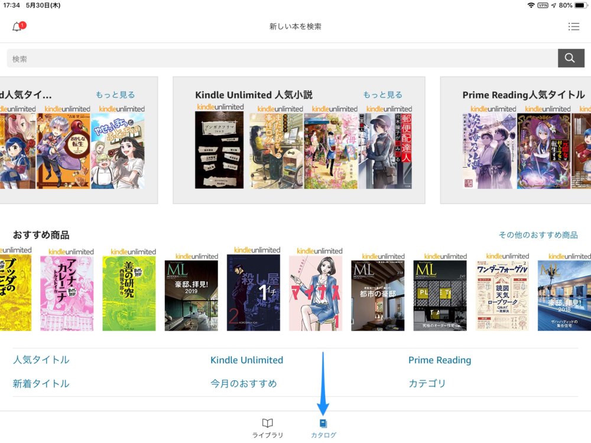Screen dimensions: 591x443
Task: Open the 新着タイトル link
Action: pyautogui.click(x=41, y=383)
